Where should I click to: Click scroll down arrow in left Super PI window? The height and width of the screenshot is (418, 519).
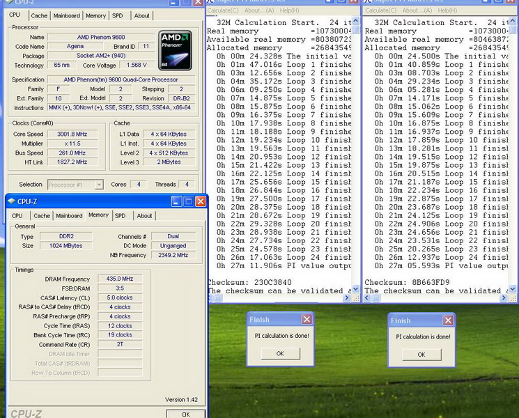(356, 289)
